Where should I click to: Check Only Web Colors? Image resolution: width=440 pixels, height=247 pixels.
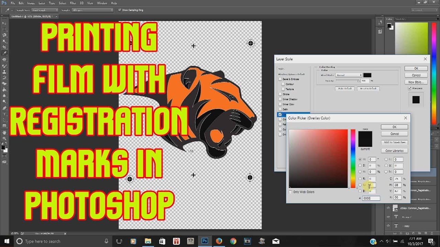(291, 192)
